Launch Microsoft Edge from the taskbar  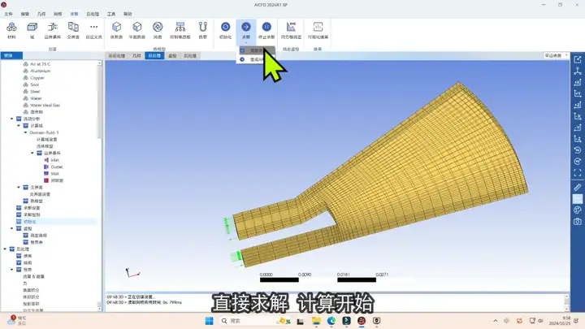tap(331, 321)
